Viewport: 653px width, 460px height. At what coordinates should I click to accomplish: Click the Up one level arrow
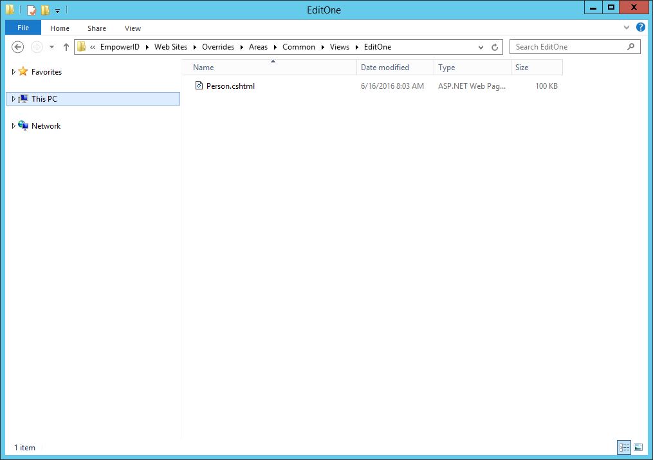(66, 46)
